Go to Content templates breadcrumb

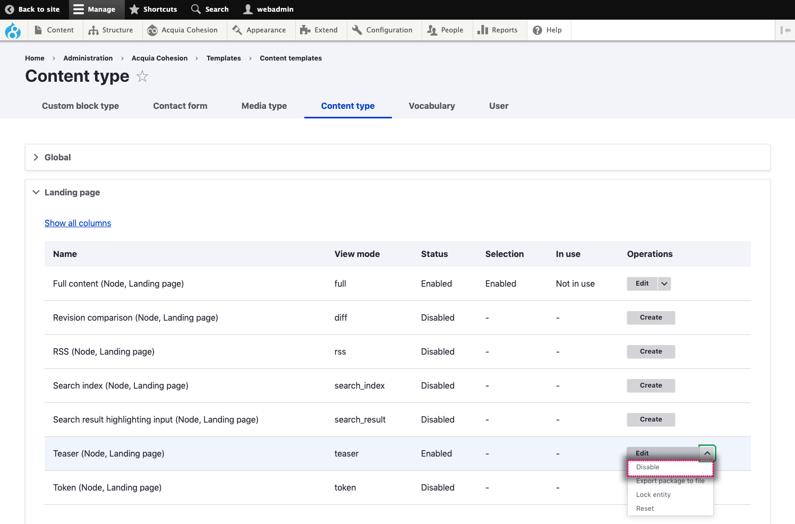point(290,58)
